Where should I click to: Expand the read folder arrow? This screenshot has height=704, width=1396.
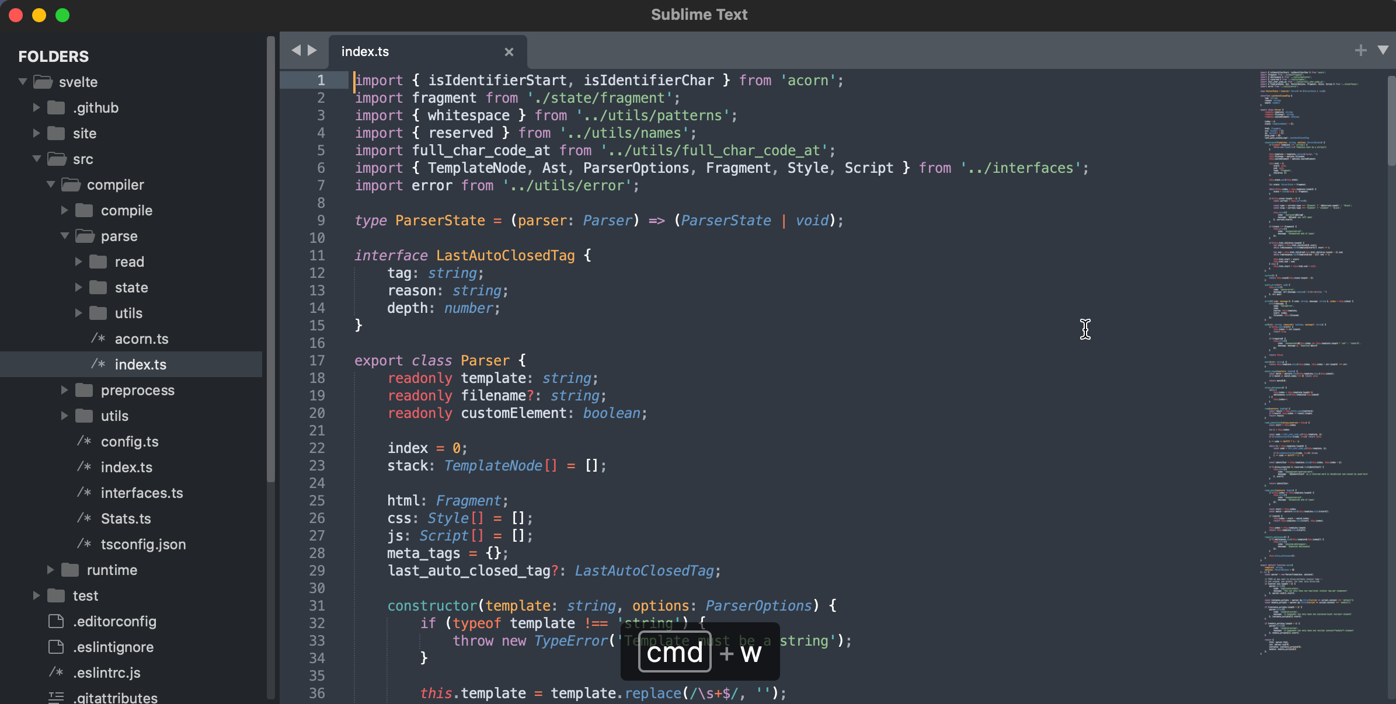click(x=78, y=262)
